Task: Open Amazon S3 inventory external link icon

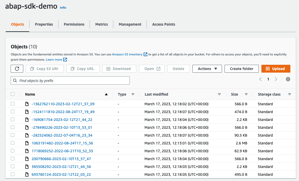Action: [x=145, y=54]
